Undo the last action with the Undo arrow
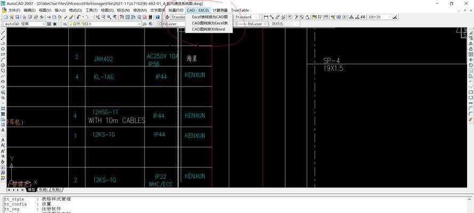Viewport: 474px width, 213px height. point(78,17)
